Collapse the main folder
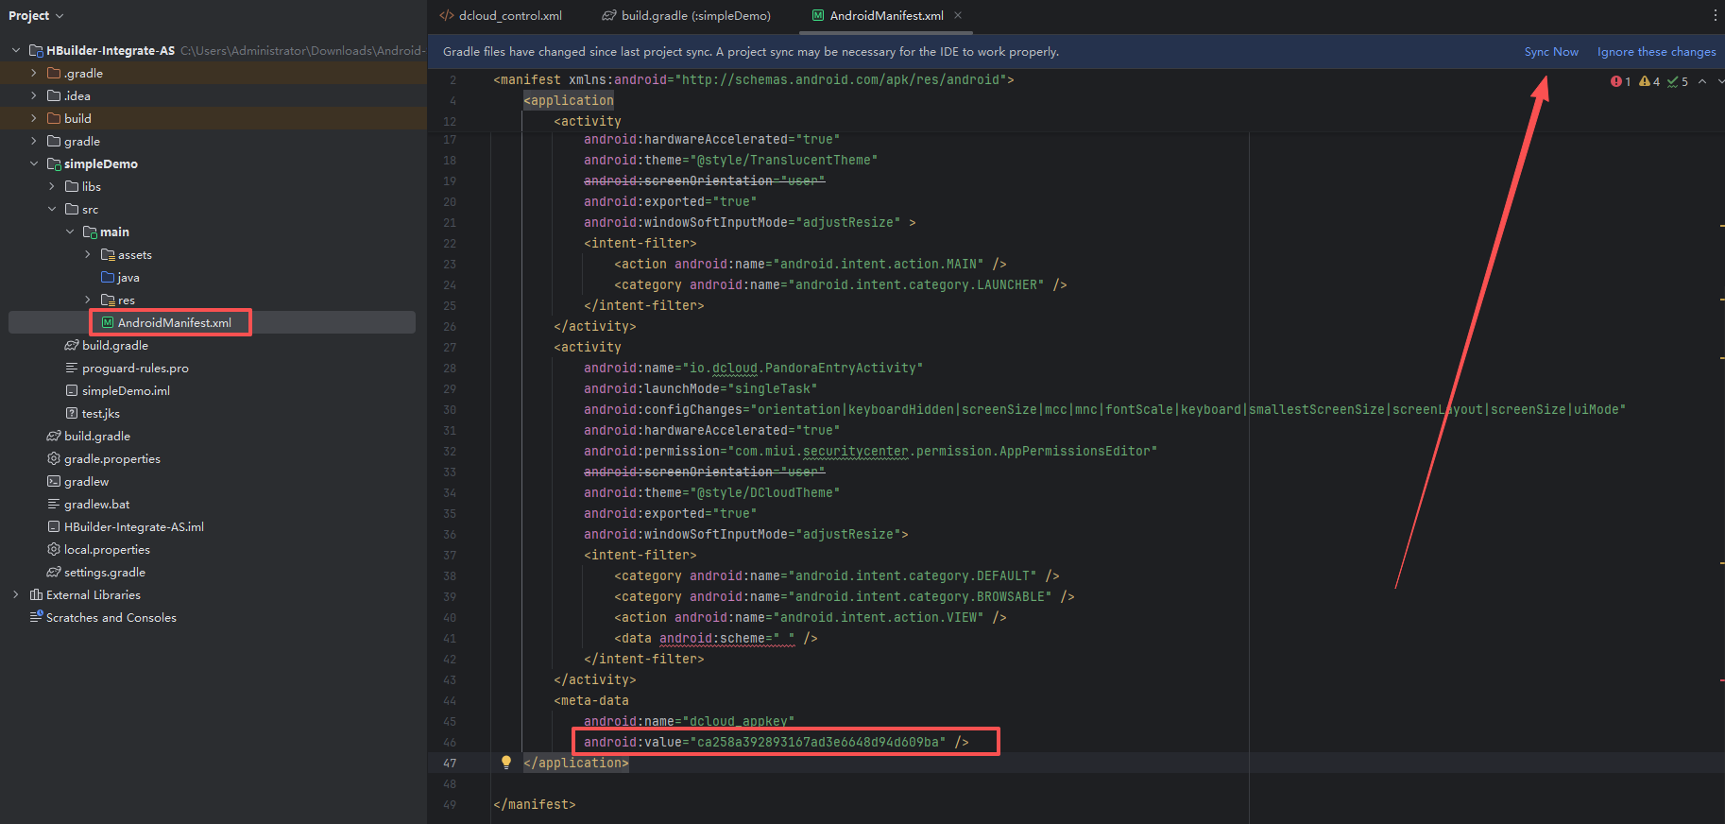 (x=70, y=232)
